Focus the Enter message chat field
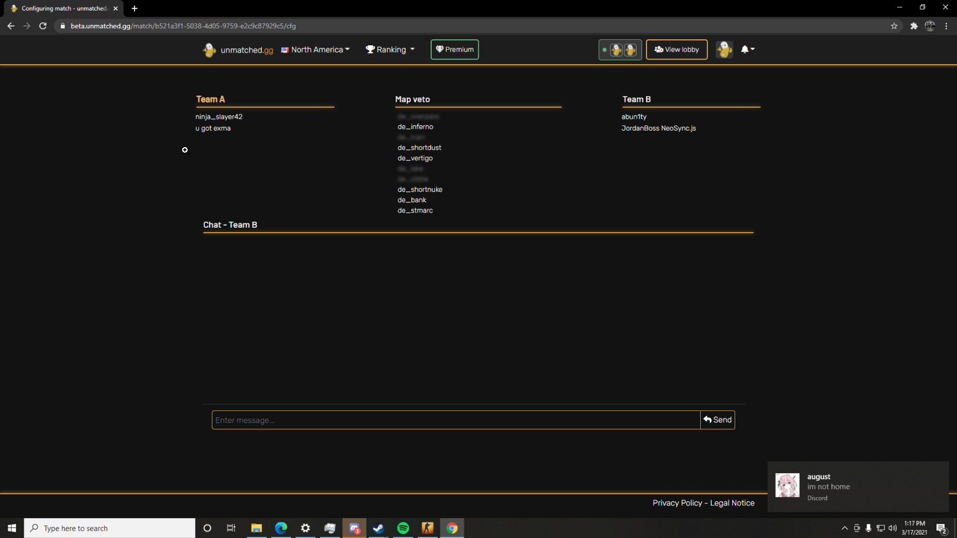The height and width of the screenshot is (538, 957). tap(456, 420)
